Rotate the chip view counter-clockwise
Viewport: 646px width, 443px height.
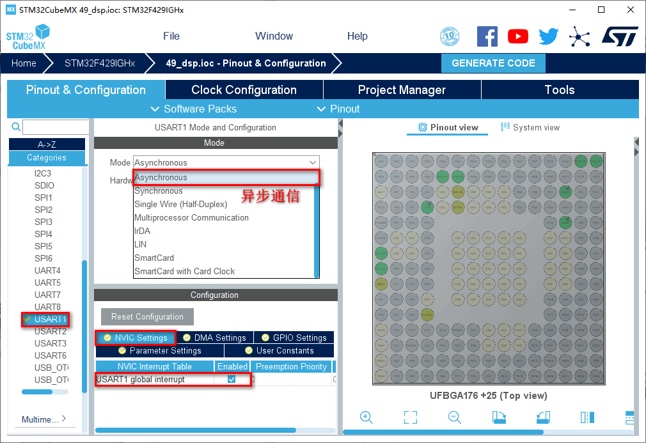click(543, 417)
